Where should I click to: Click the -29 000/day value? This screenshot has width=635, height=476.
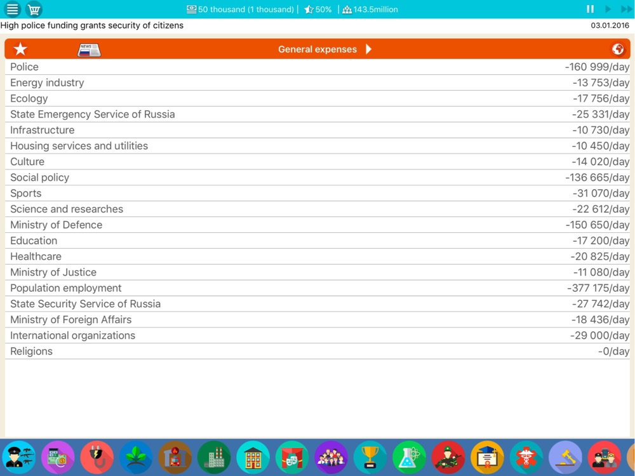click(600, 335)
